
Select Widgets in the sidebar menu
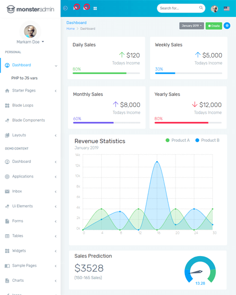[x=19, y=251]
